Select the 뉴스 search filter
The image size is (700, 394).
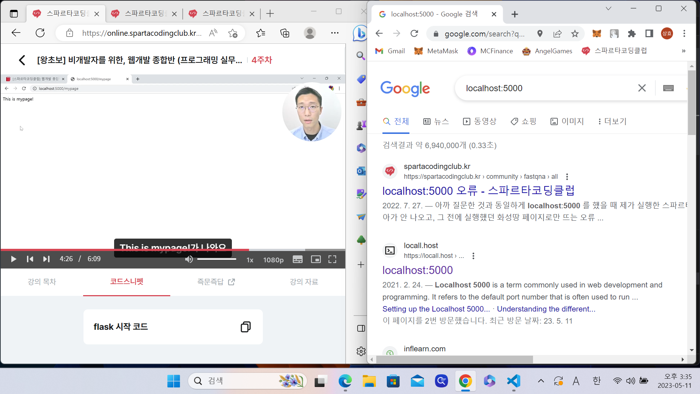pyautogui.click(x=436, y=121)
